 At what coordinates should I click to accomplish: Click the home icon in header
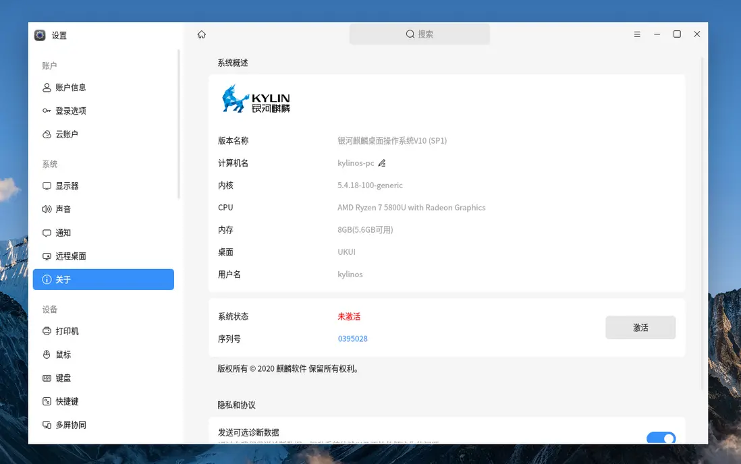point(202,34)
